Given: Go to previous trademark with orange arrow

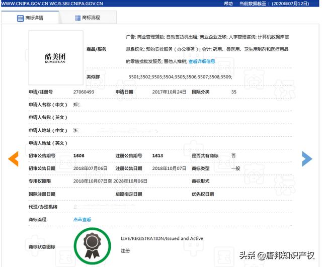Looking at the screenshot, I should click(x=14, y=158).
